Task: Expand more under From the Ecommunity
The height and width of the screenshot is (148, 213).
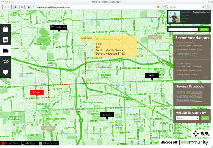Action: click(206, 57)
